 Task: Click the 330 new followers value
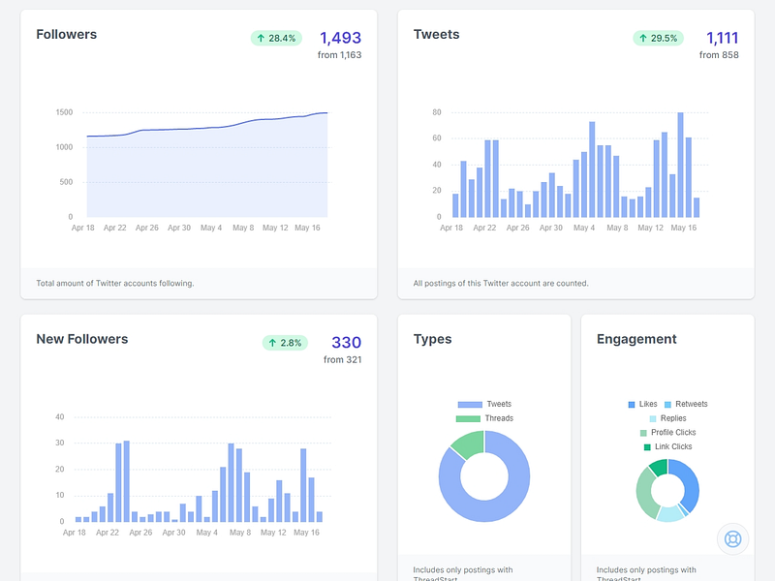(346, 343)
